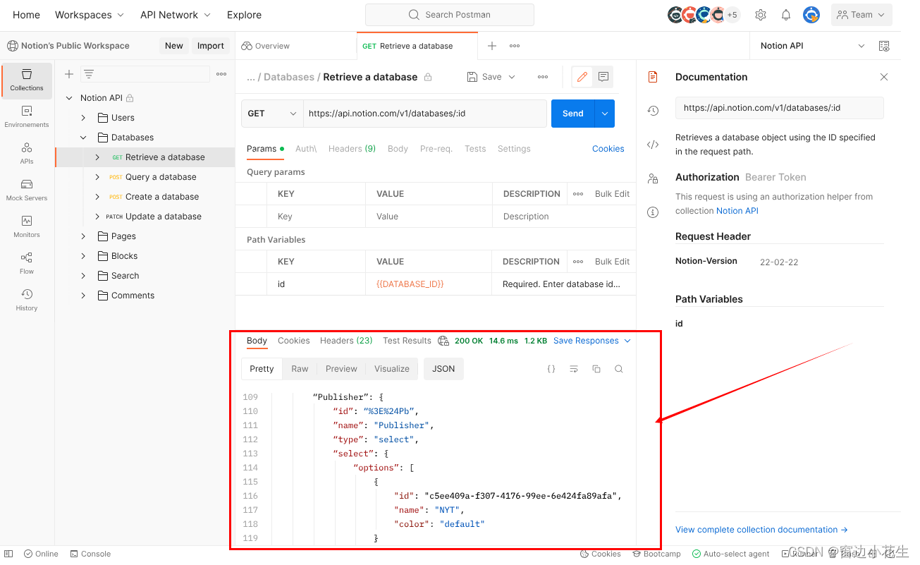Open the History sidebar panel
The height and width of the screenshot is (565, 920).
pyautogui.click(x=27, y=300)
